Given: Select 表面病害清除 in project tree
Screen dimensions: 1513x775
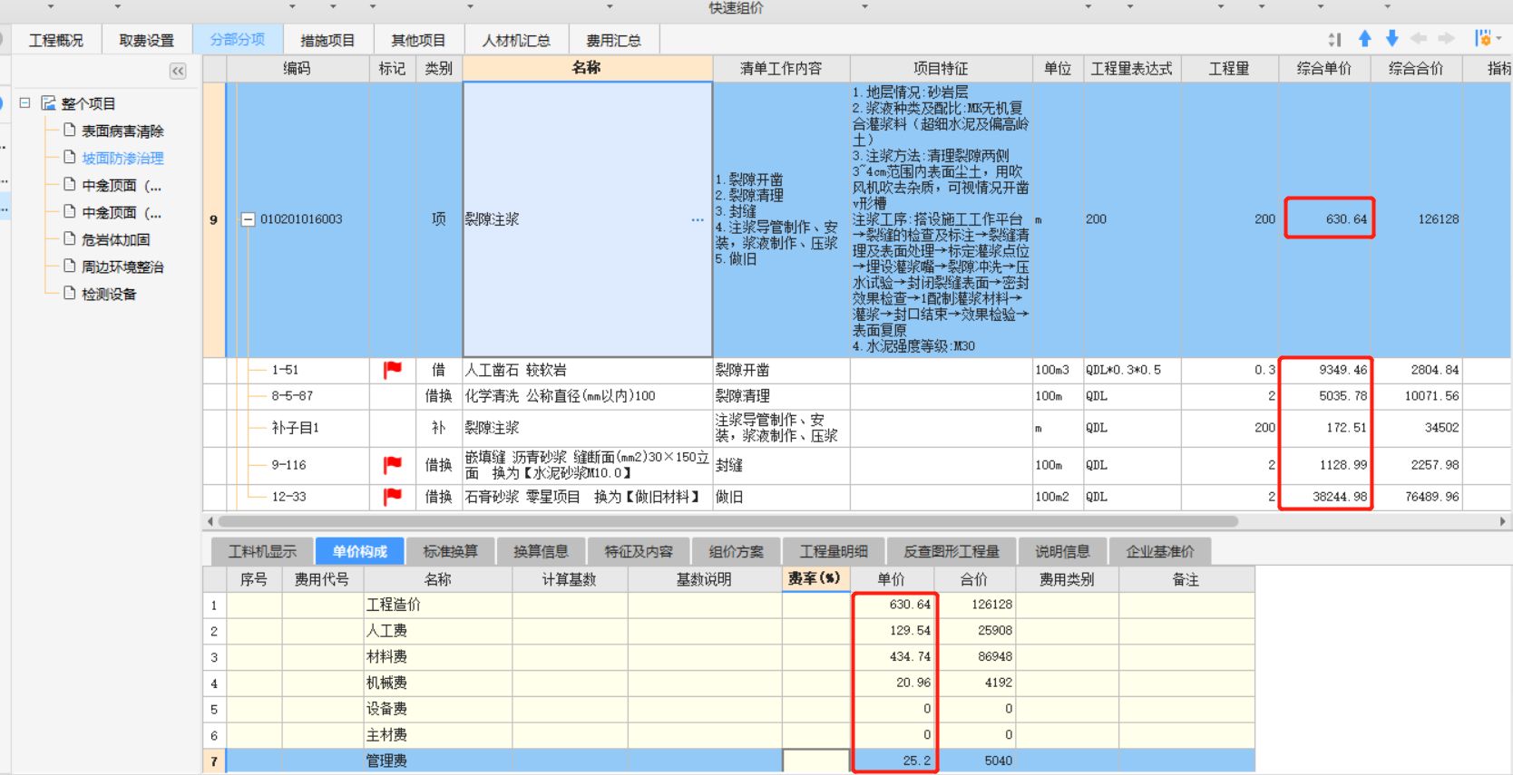Looking at the screenshot, I should point(122,131).
